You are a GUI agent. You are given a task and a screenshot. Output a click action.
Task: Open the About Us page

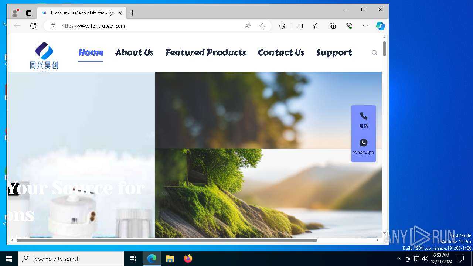pyautogui.click(x=135, y=52)
